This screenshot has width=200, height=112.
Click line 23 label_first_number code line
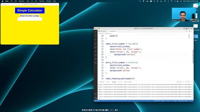click(x=122, y=44)
